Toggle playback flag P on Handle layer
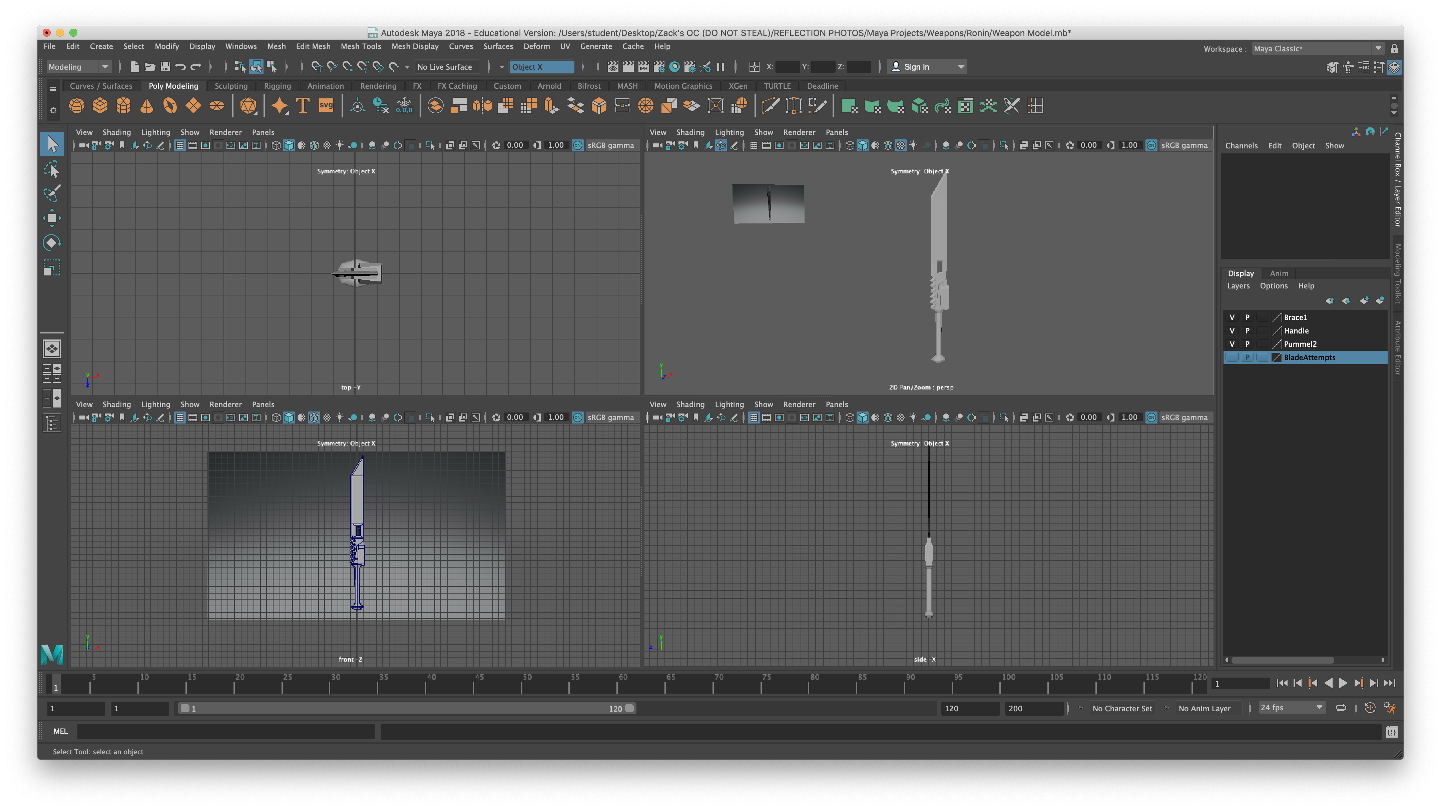1441x809 pixels. (1247, 331)
